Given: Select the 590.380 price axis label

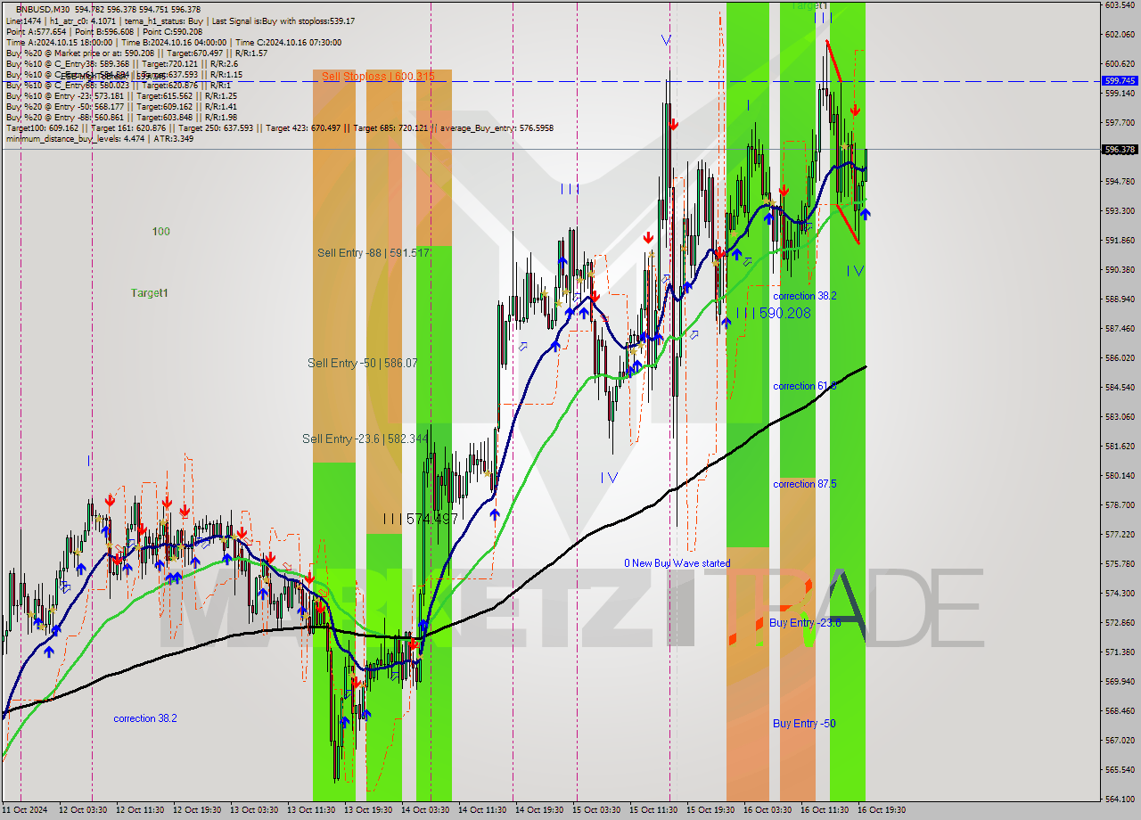Looking at the screenshot, I should pyautogui.click(x=1119, y=269).
